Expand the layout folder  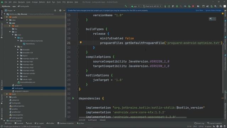[x=18, y=55]
